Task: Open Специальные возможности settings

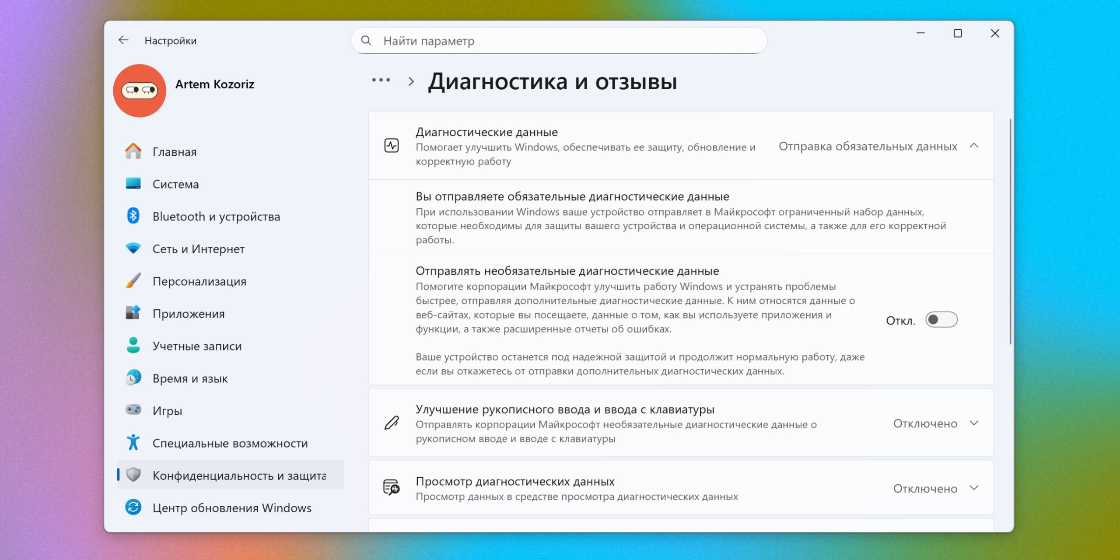Action: pyautogui.click(x=230, y=443)
